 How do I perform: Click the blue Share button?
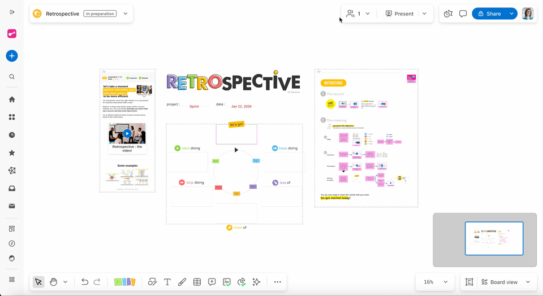(x=489, y=14)
